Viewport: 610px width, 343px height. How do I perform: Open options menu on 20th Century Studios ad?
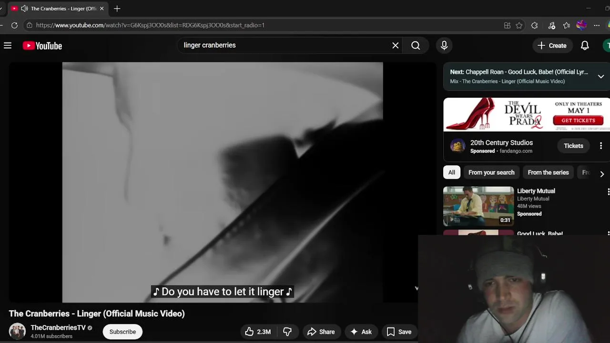[601, 146]
